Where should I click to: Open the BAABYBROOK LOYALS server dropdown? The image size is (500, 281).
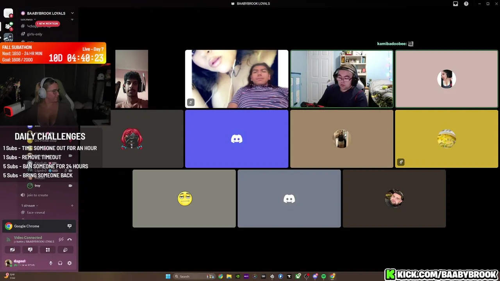[x=47, y=13]
